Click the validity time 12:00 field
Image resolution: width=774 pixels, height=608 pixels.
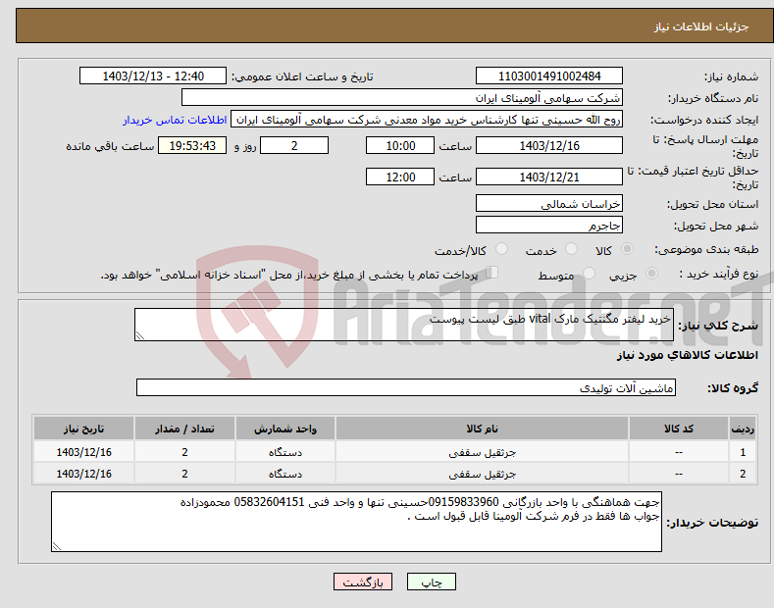[400, 177]
